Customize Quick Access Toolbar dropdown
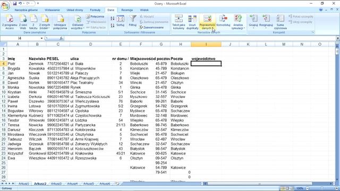340x191 pixels. (x=38, y=4)
